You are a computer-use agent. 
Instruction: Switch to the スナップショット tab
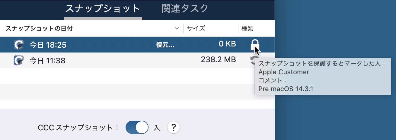(103, 9)
